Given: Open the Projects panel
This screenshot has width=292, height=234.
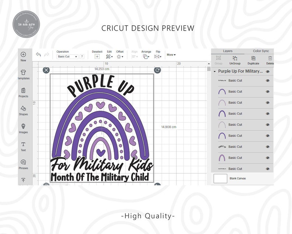Looking at the screenshot, I should [23, 90].
